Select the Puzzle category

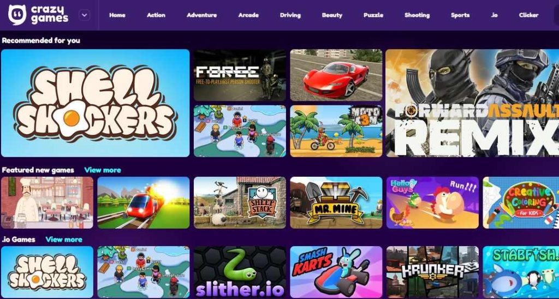(x=373, y=15)
